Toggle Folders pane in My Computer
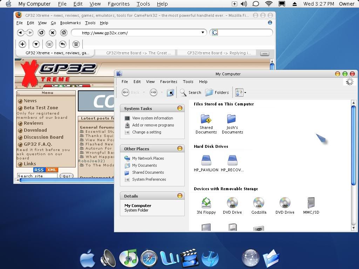359x269 pixels. (217, 92)
